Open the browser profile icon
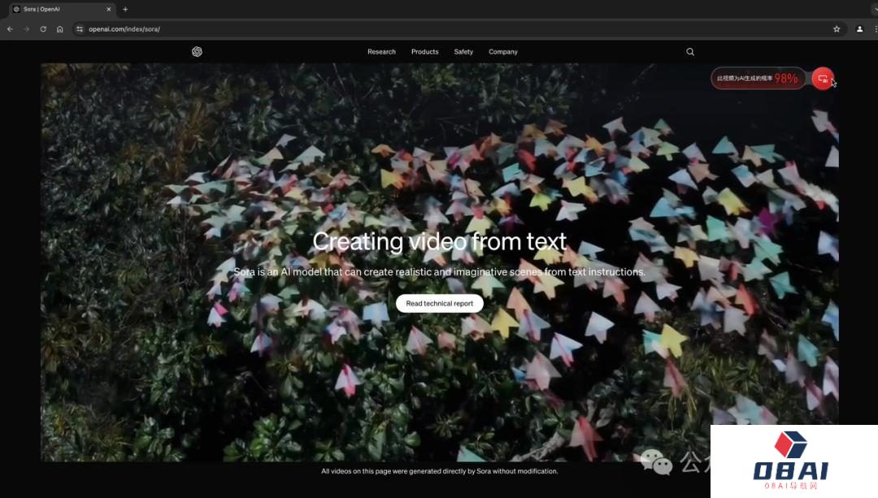878x498 pixels. (x=859, y=29)
